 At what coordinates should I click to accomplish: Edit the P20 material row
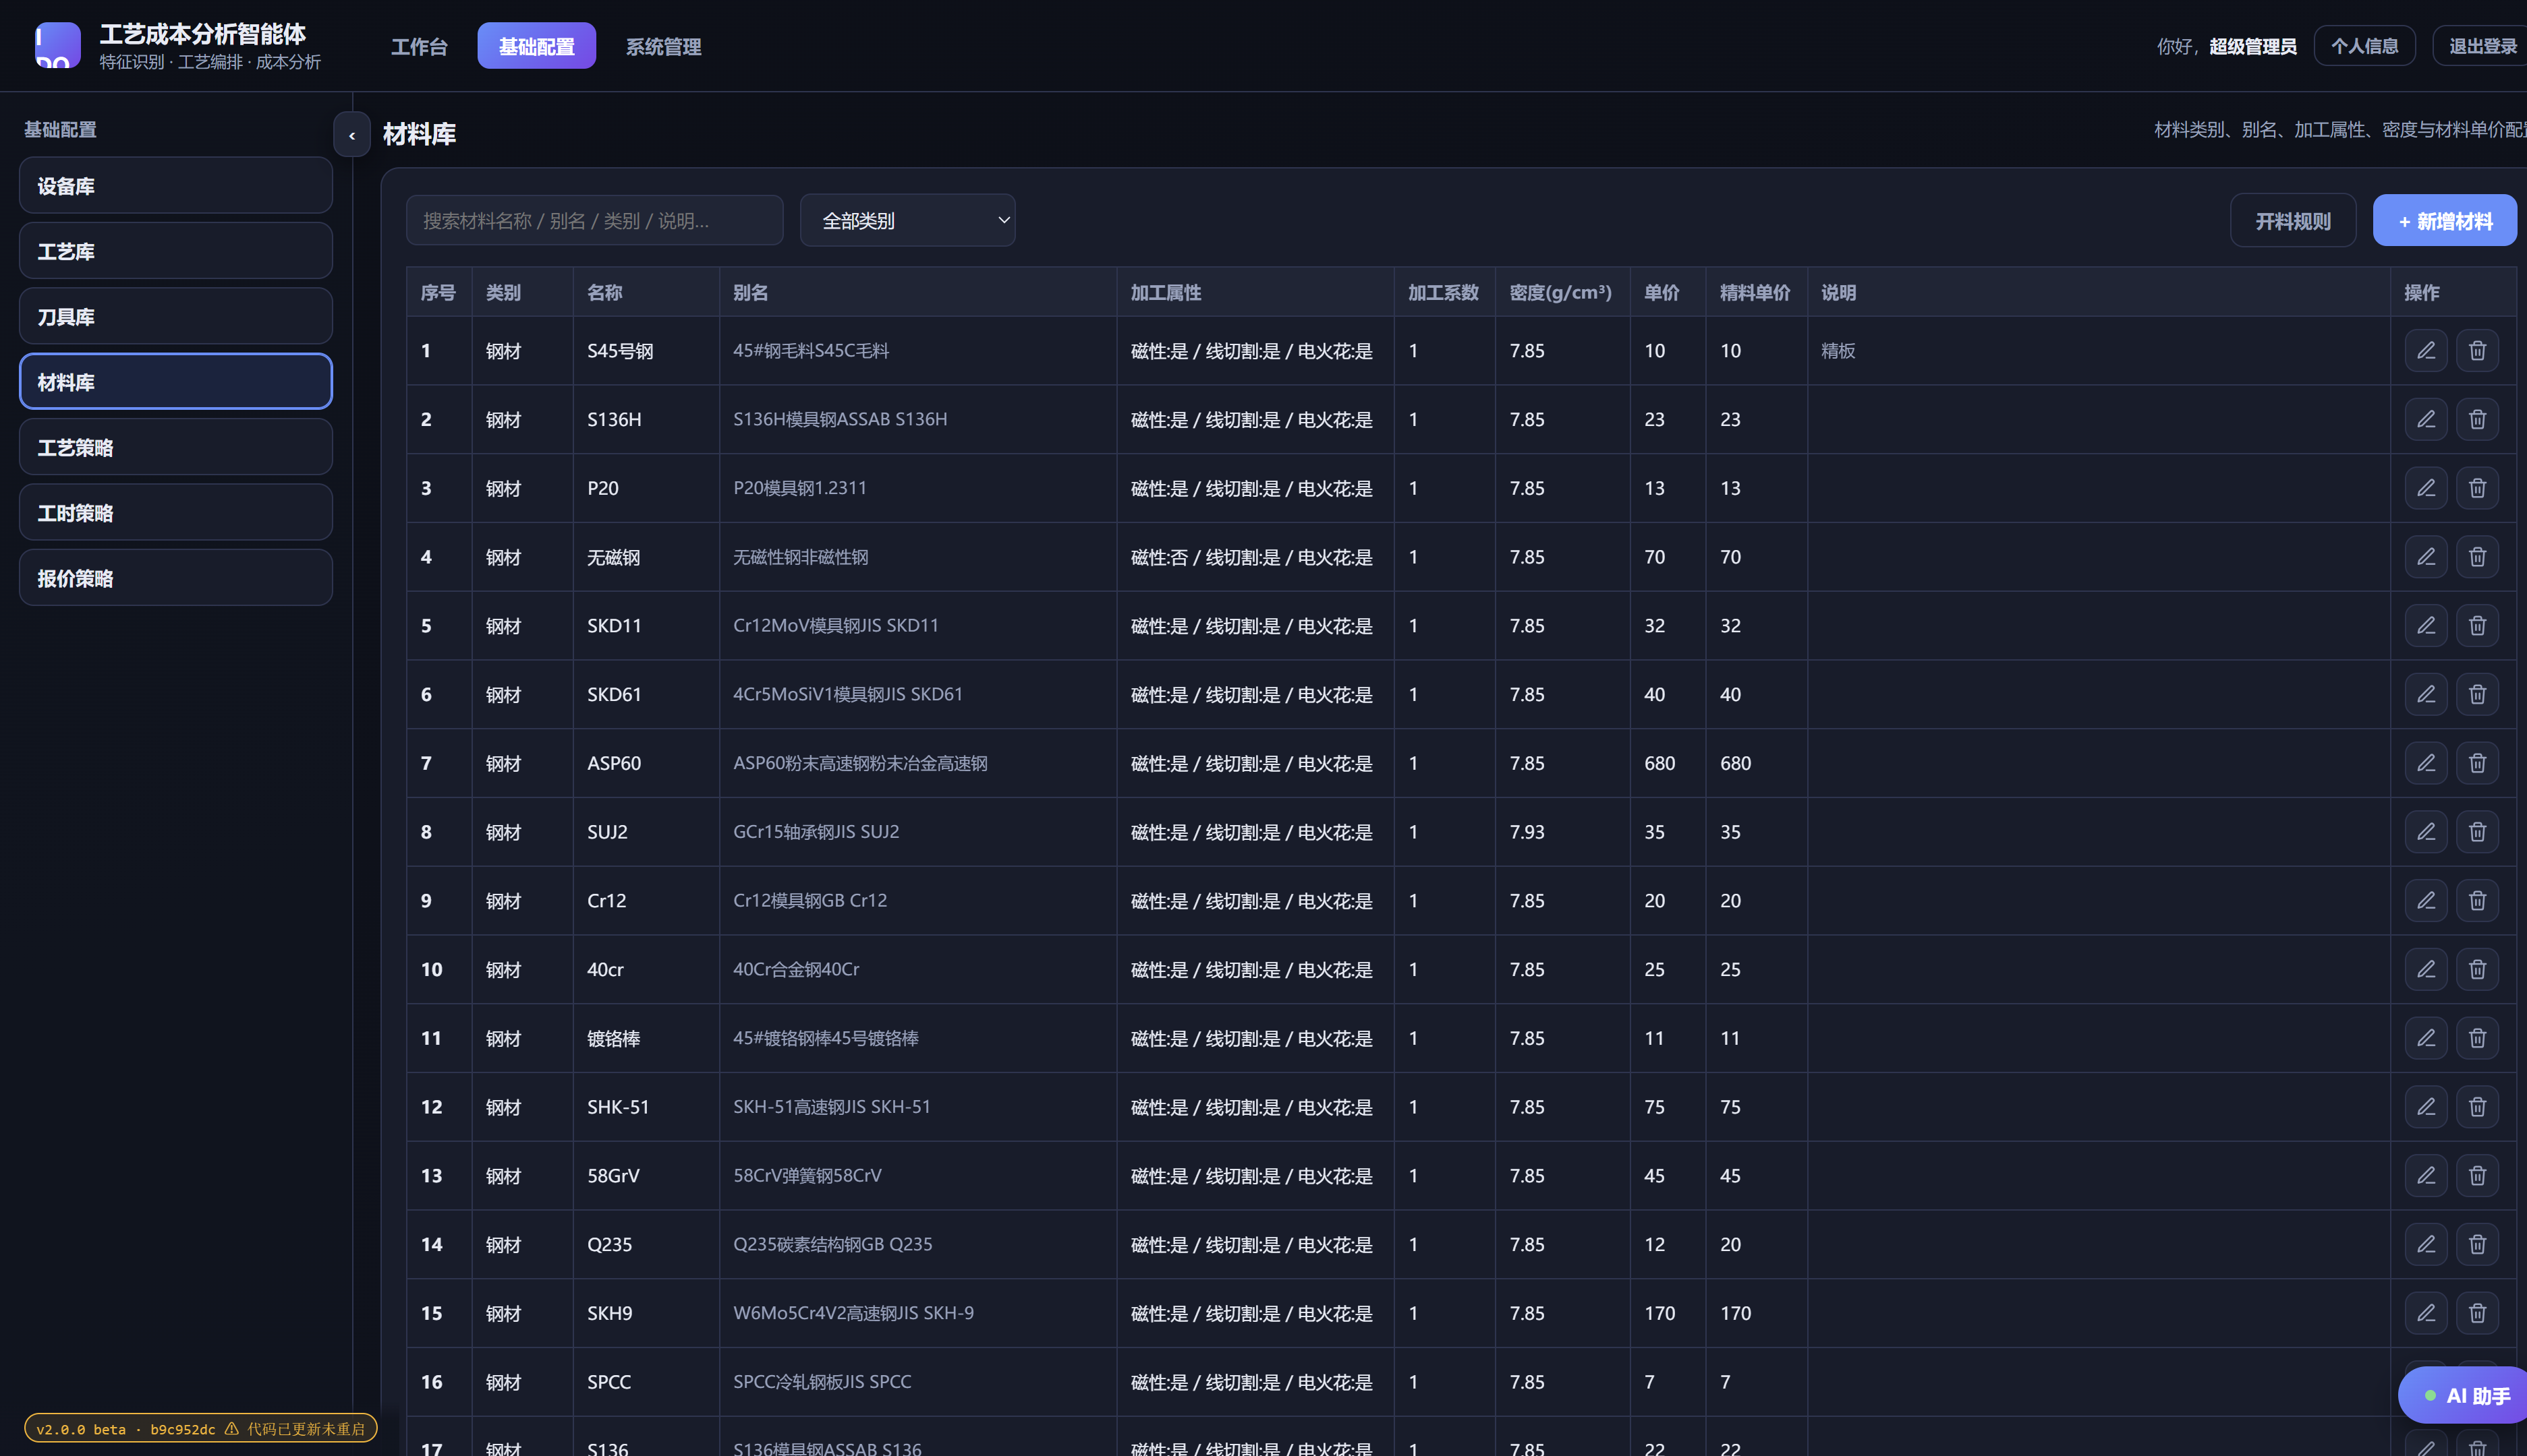pos(2426,488)
